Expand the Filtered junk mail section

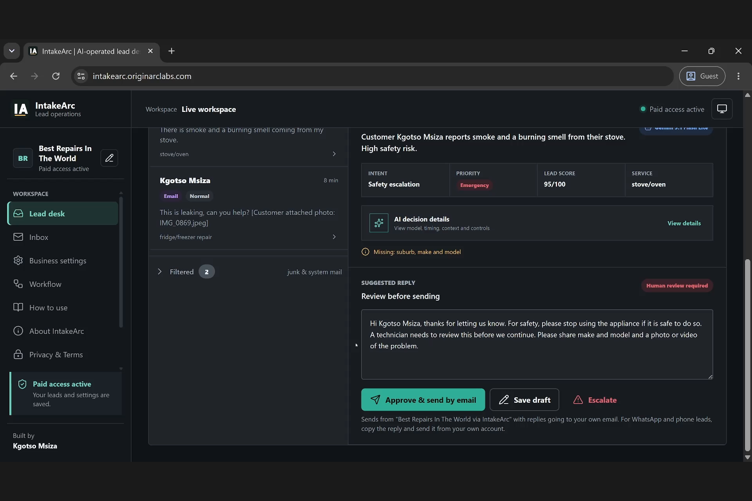click(x=159, y=272)
